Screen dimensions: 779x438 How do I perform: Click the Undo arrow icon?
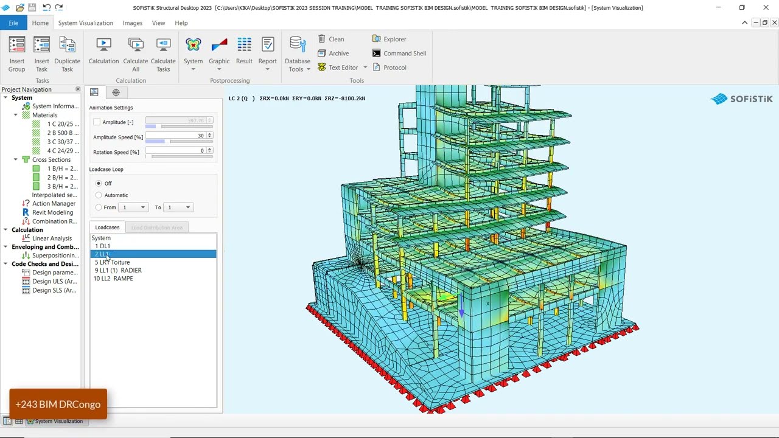pos(46,7)
